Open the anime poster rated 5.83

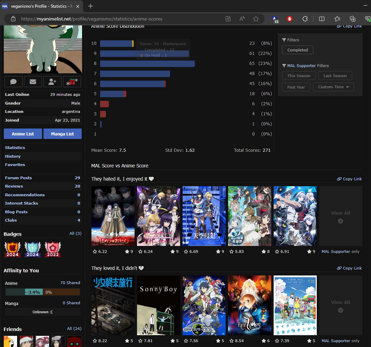[x=250, y=216]
